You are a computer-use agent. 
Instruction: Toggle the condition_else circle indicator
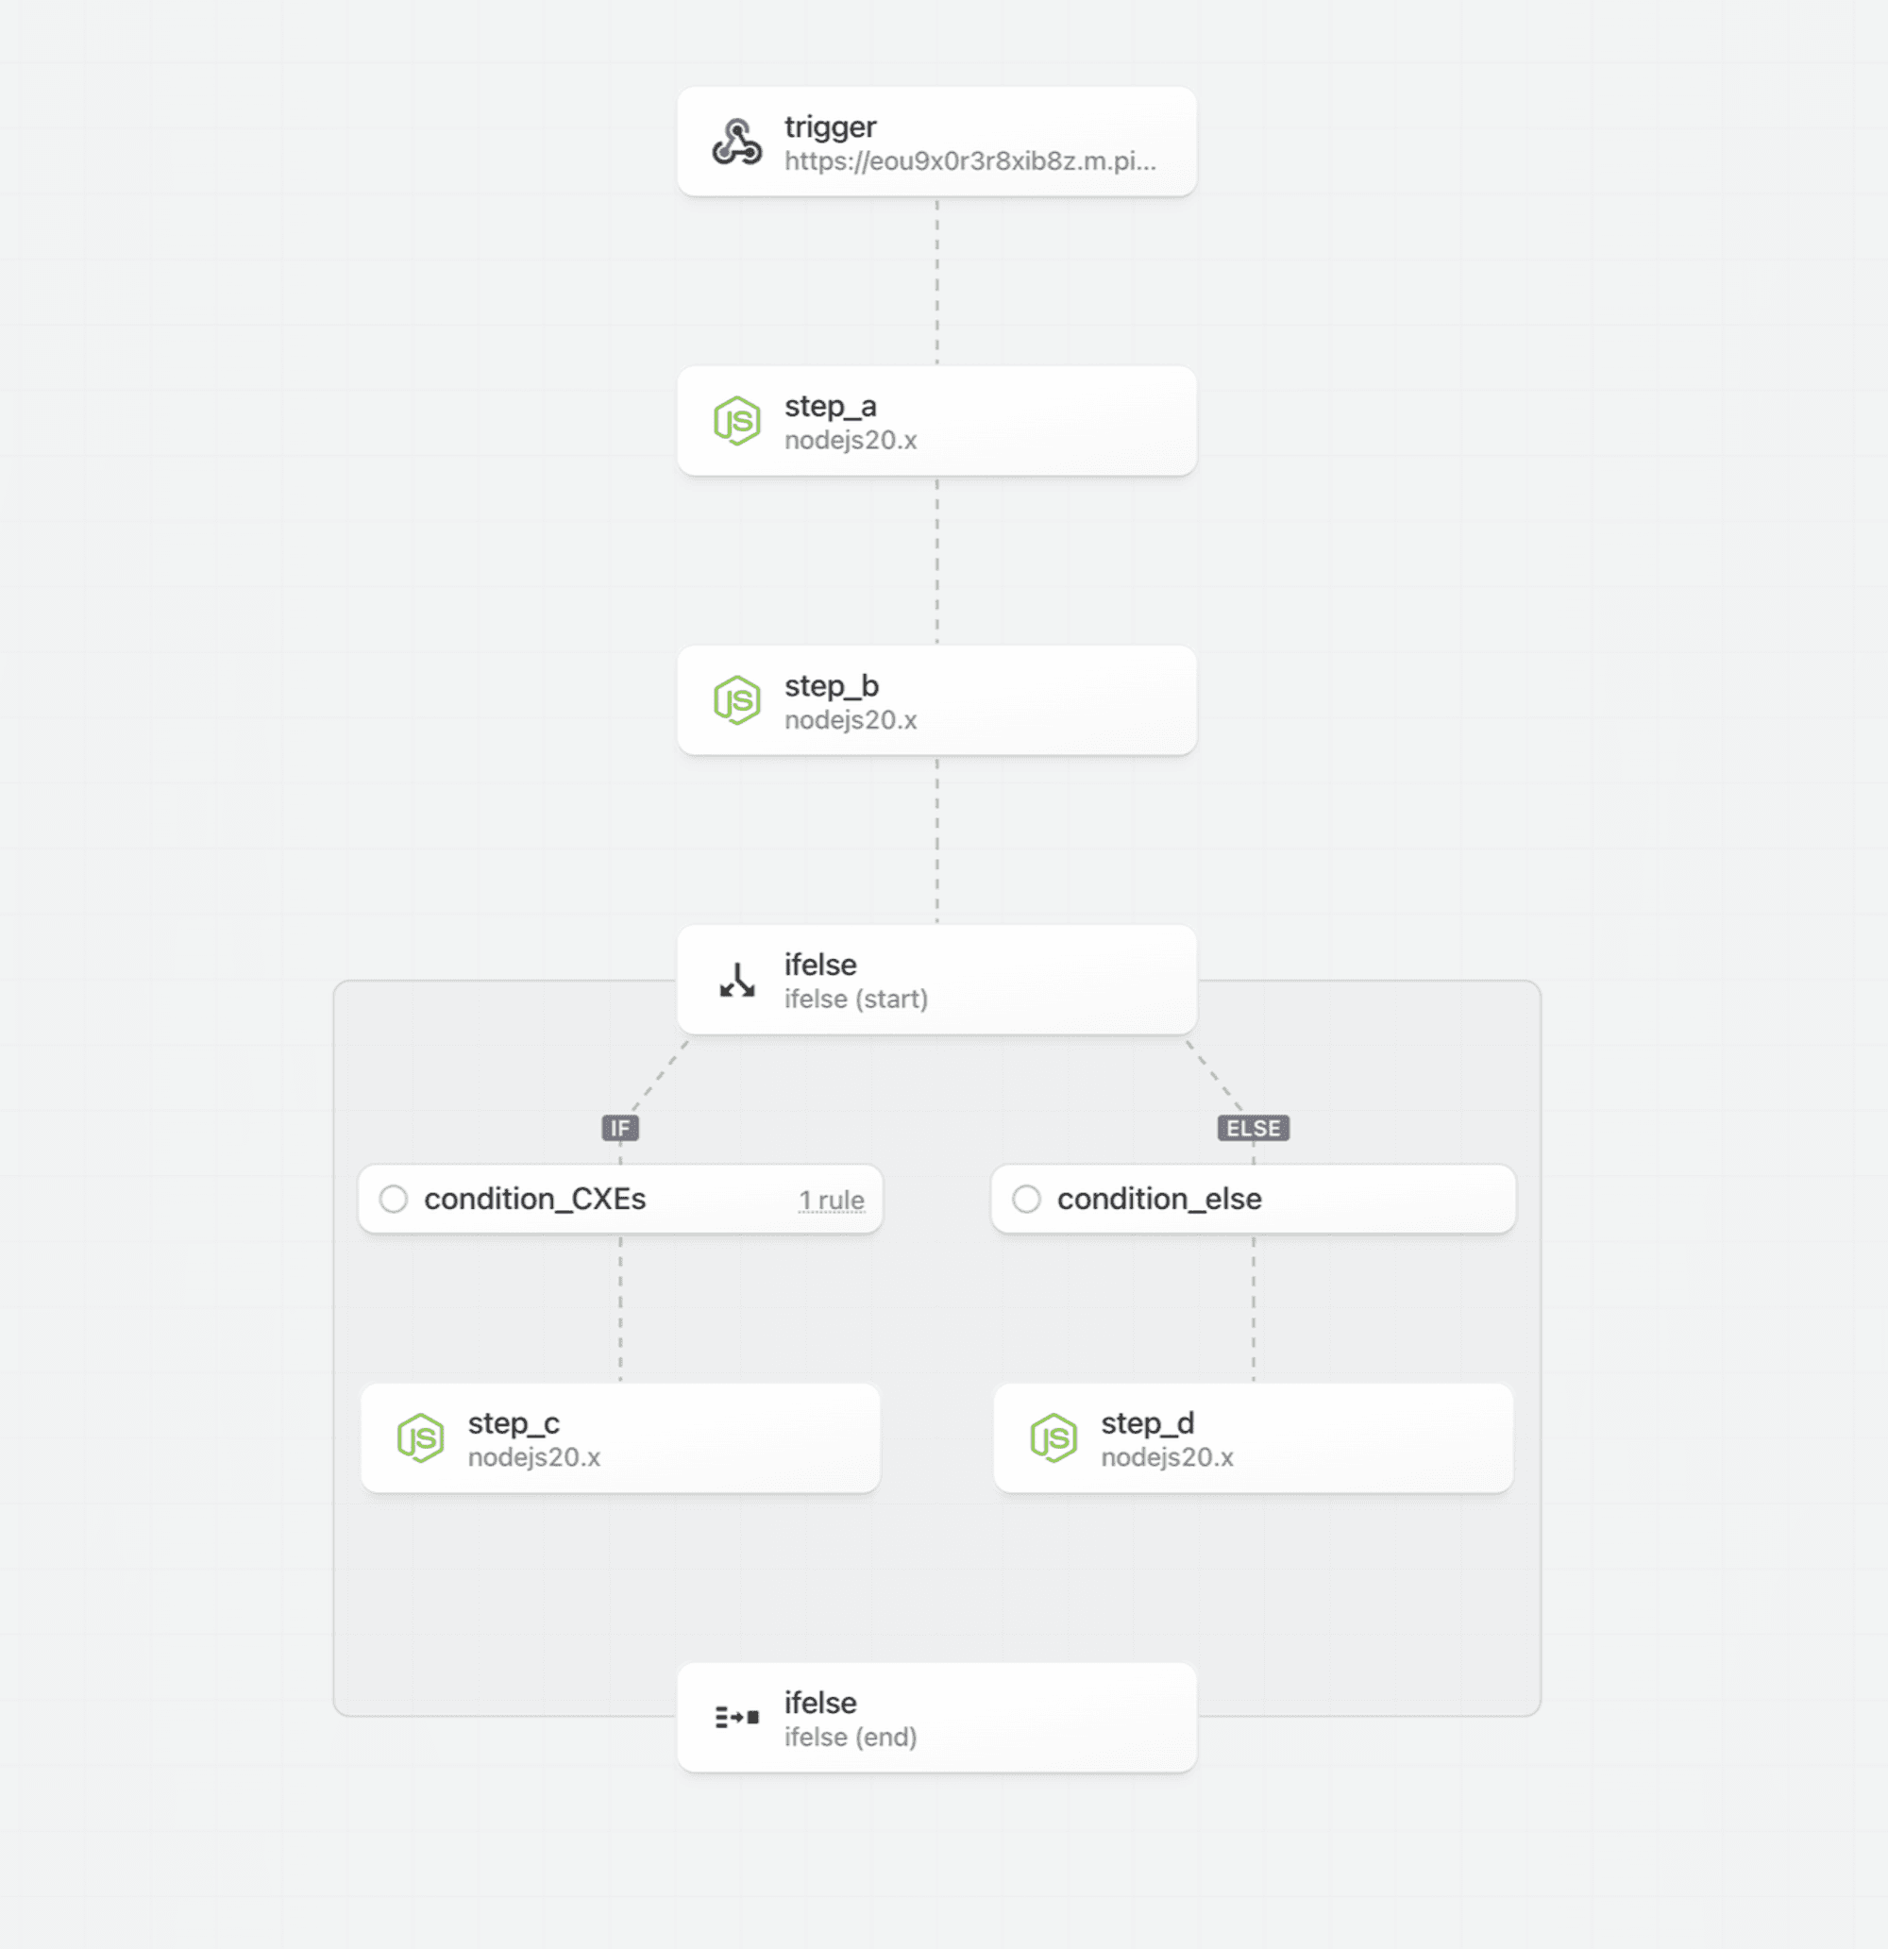tap(1026, 1200)
